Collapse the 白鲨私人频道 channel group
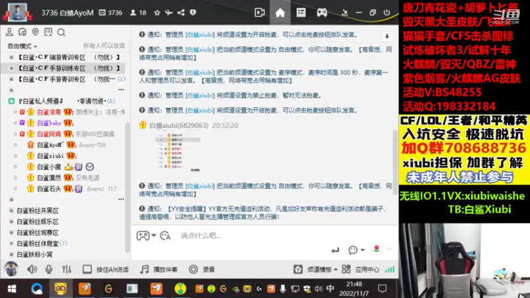This screenshot has width=530, height=298. 11,101
